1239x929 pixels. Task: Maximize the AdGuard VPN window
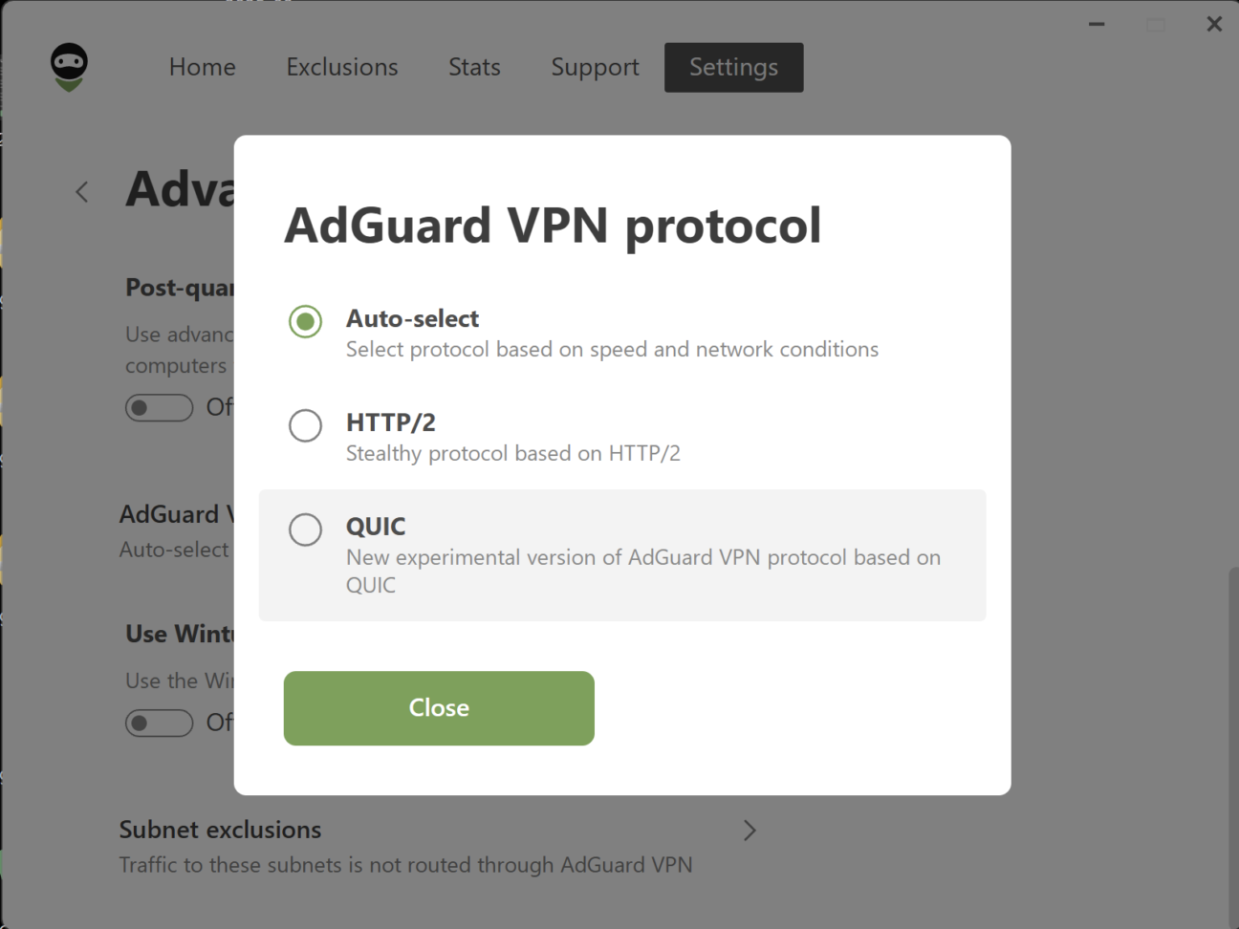tap(1156, 24)
